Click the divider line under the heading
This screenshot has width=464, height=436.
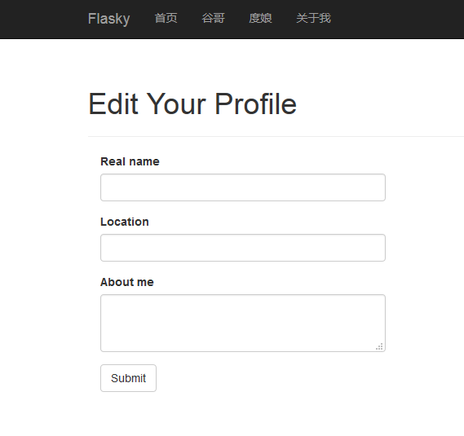point(276,136)
